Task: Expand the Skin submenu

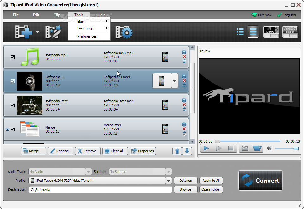Action: (89, 21)
